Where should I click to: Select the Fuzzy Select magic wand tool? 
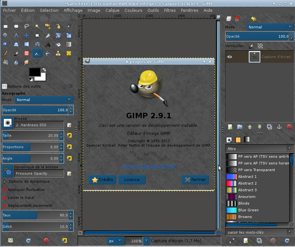pos(37,26)
